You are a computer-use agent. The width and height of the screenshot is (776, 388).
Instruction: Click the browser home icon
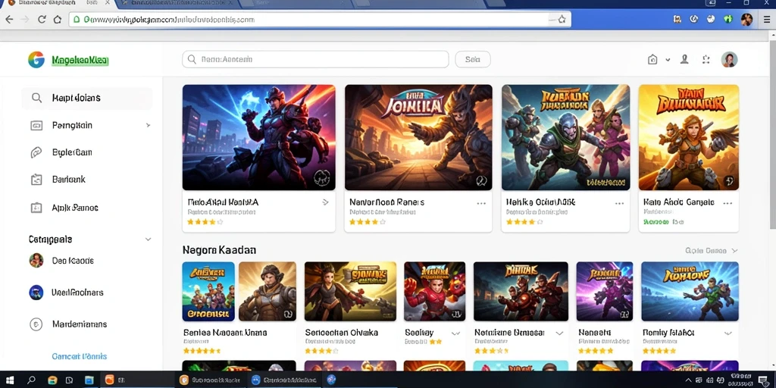coord(58,20)
